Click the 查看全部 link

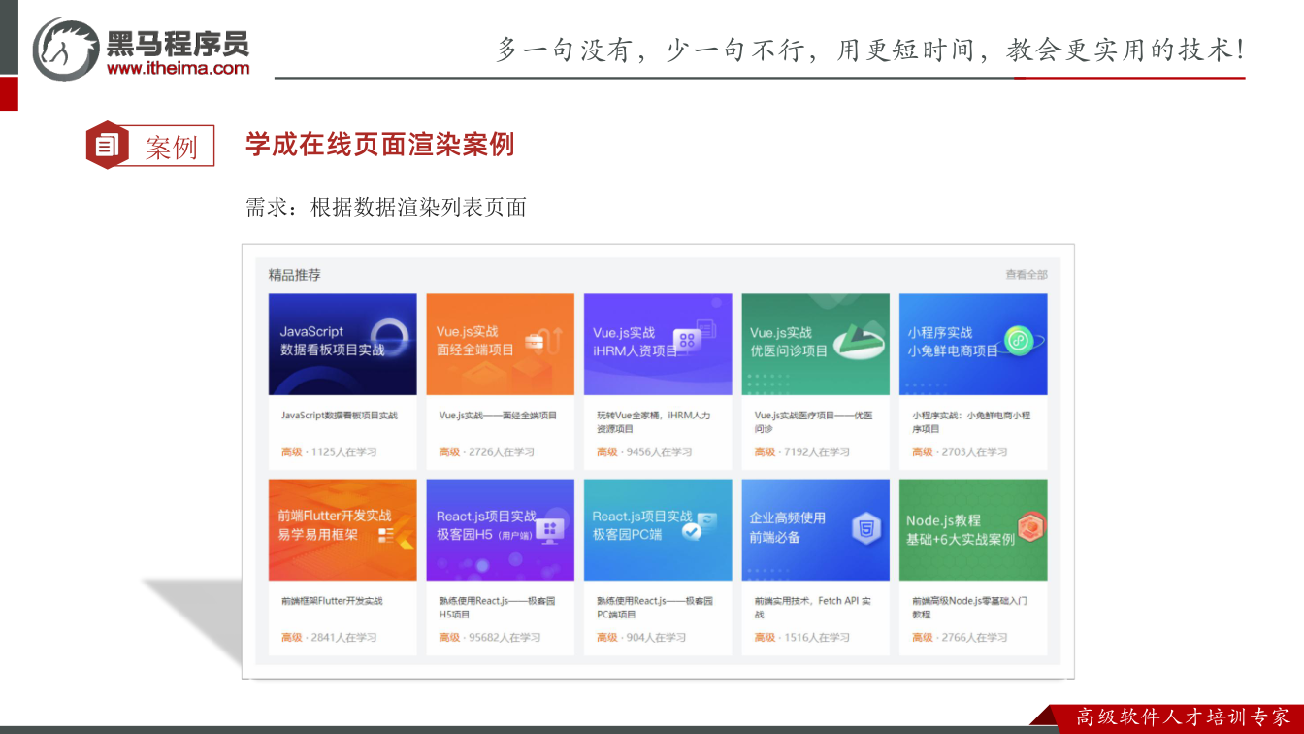(1027, 275)
